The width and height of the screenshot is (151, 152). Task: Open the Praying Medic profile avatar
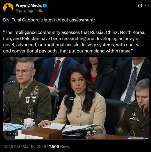pos(8,8)
